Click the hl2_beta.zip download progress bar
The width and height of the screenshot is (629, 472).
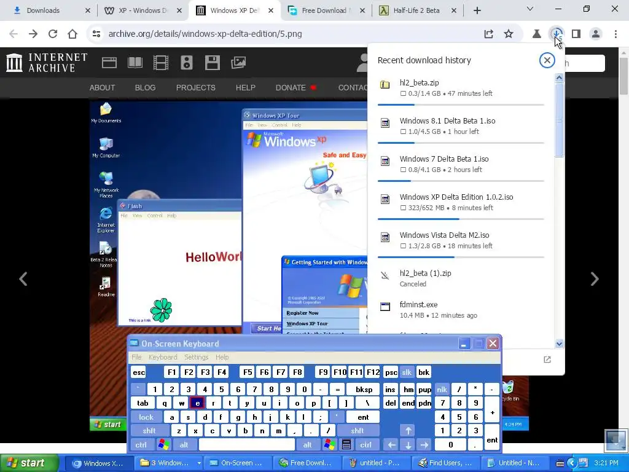[461, 104]
